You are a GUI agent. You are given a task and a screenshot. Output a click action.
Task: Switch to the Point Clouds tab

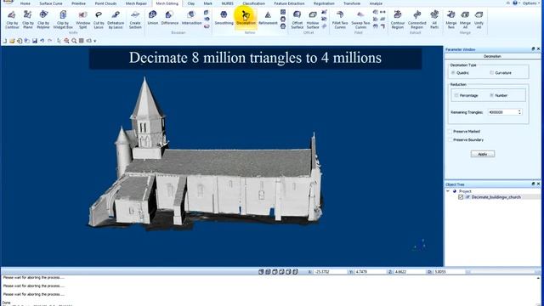[x=105, y=3]
